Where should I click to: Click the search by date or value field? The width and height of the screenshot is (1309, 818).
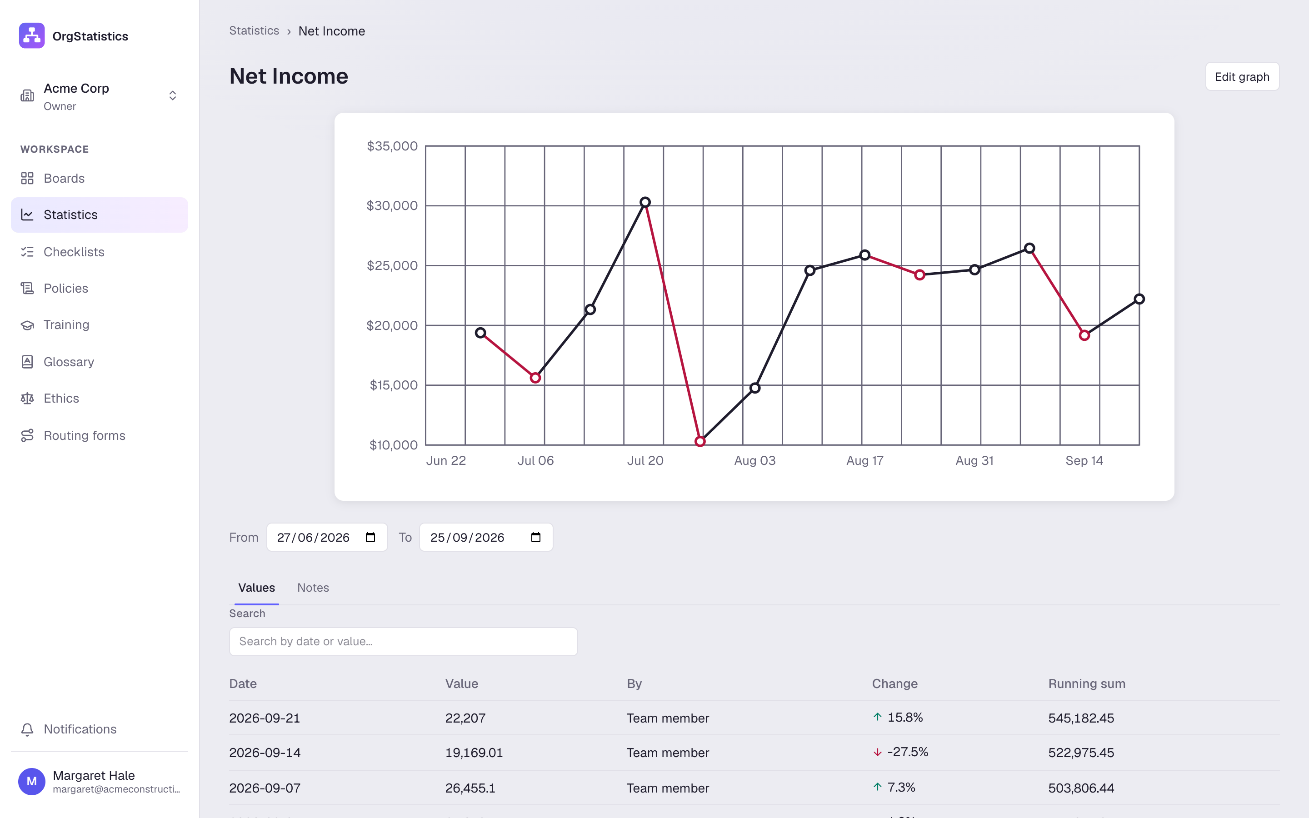click(404, 642)
